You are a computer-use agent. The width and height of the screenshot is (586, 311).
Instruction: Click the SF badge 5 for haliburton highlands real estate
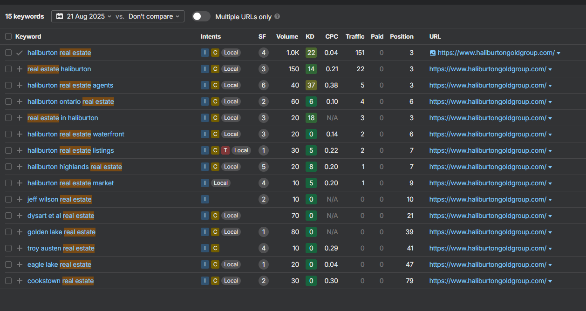264,167
